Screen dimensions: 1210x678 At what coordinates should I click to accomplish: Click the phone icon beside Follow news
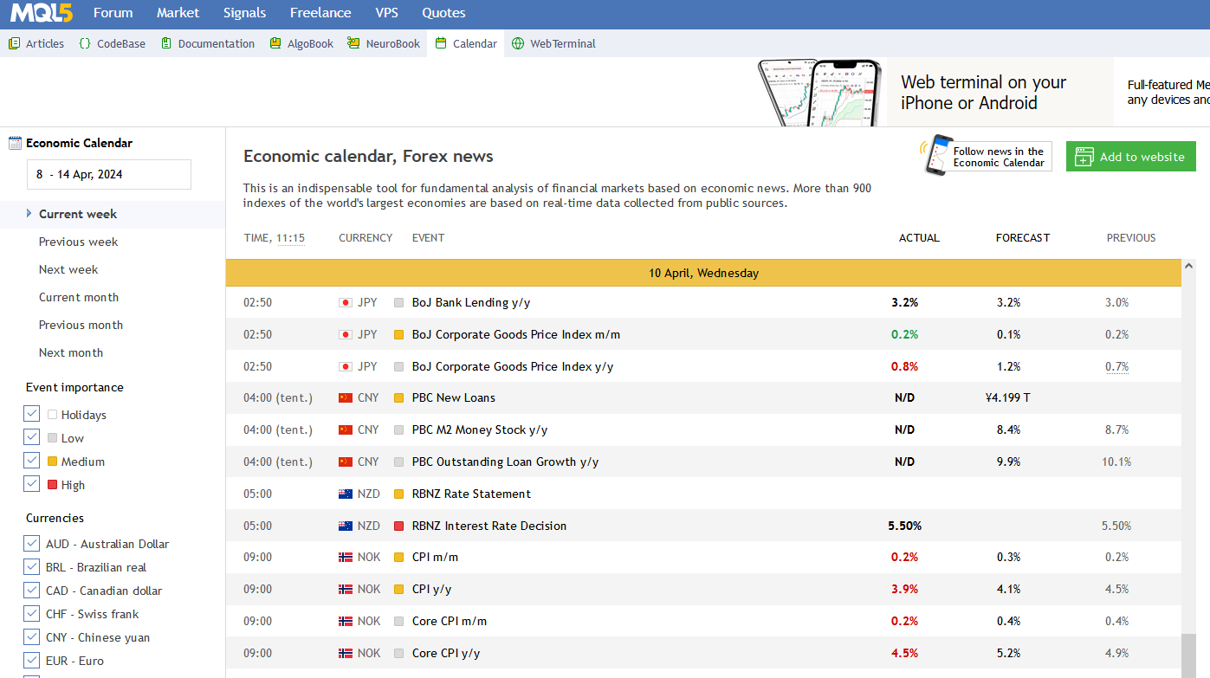937,156
